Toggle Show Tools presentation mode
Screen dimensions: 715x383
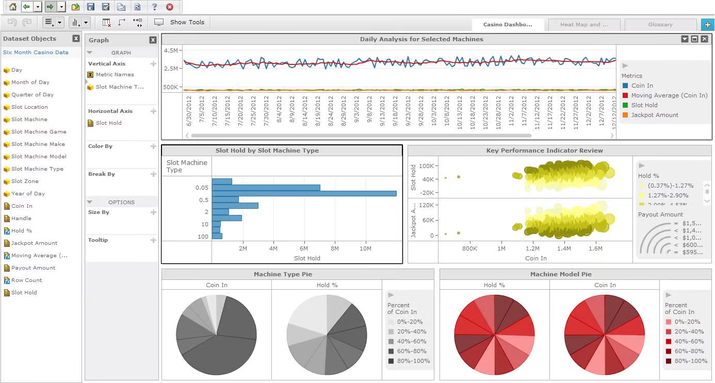180,23
